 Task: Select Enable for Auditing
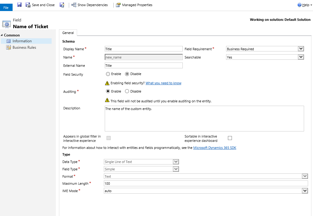tap(108, 91)
